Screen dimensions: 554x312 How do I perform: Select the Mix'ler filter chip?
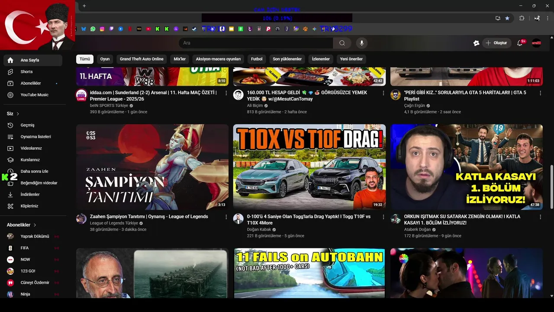pos(180,59)
